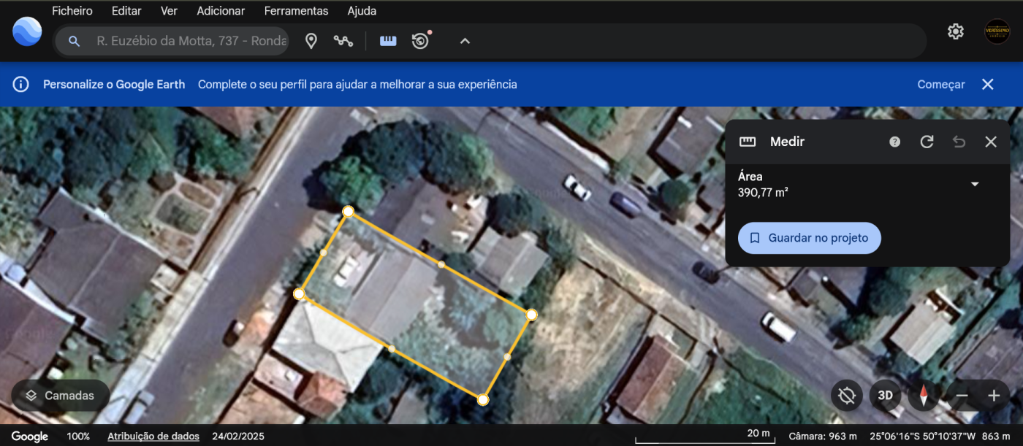The image size is (1023, 446).
Task: Select the bottom polygon vertex handle
Action: (x=483, y=399)
